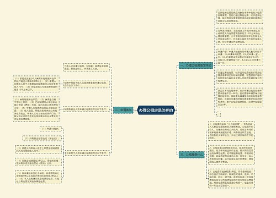Screen dimensions: 276x198
Task: Select node about 城镇中等偏下收入住房困难家庭
Action: (x=86, y=84)
